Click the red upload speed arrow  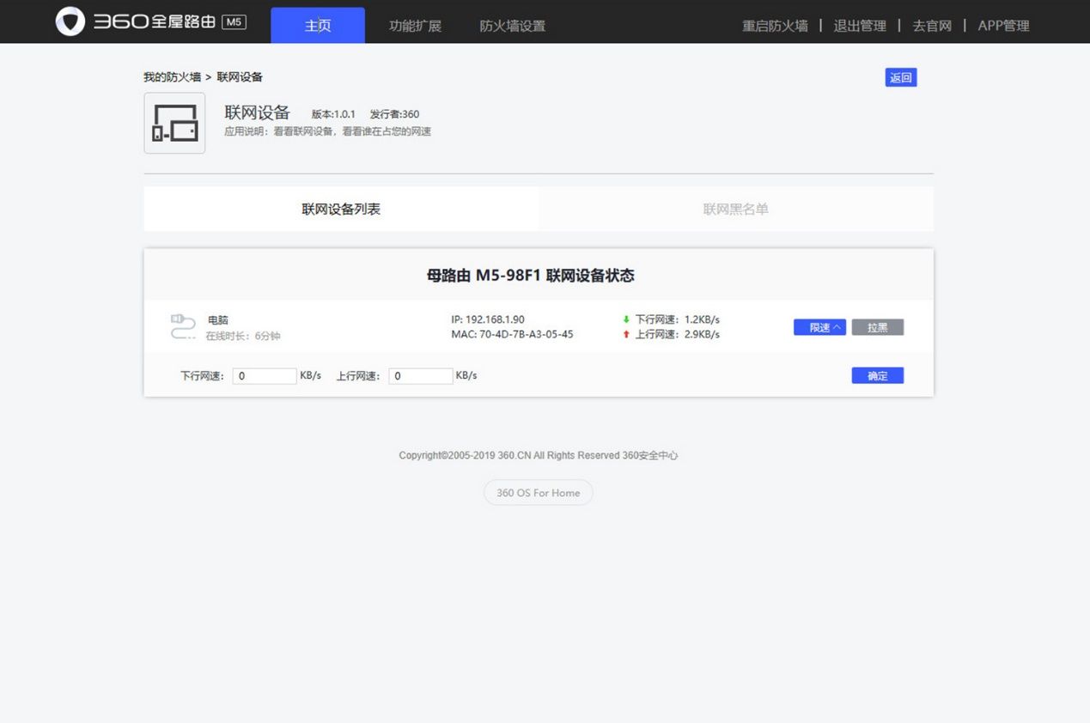click(x=626, y=334)
